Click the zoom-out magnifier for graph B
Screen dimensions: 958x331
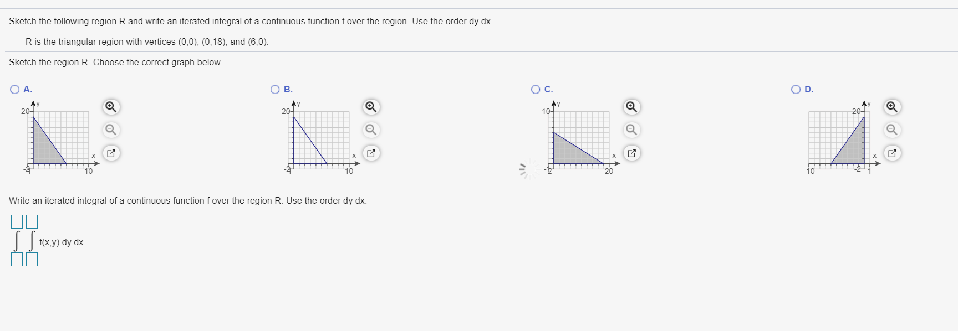(371, 130)
